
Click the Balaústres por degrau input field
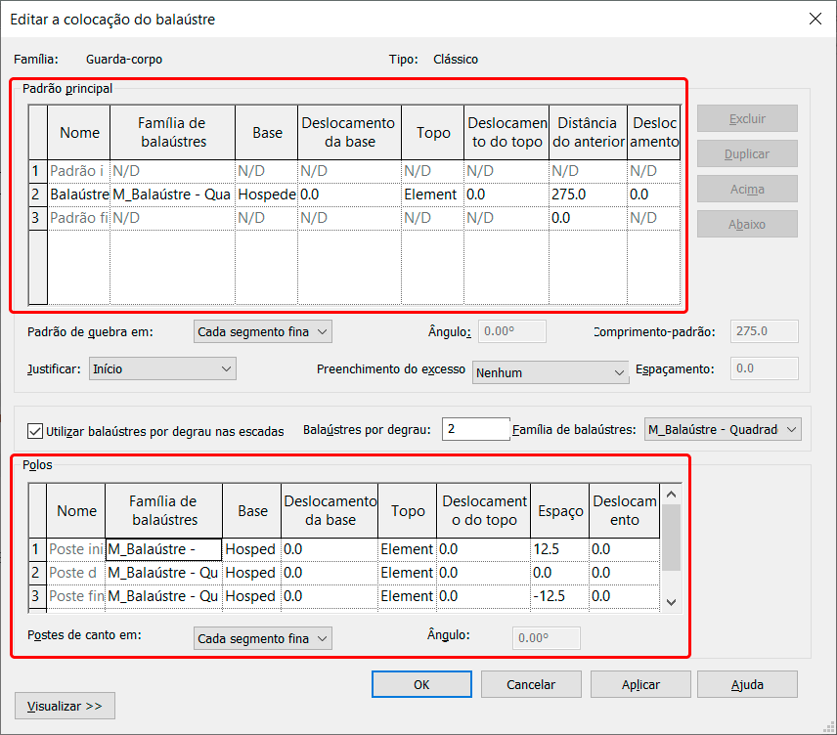(475, 429)
